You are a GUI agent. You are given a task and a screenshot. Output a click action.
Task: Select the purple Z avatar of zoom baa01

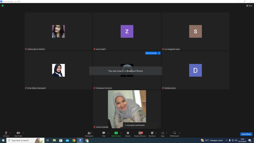coord(127,31)
